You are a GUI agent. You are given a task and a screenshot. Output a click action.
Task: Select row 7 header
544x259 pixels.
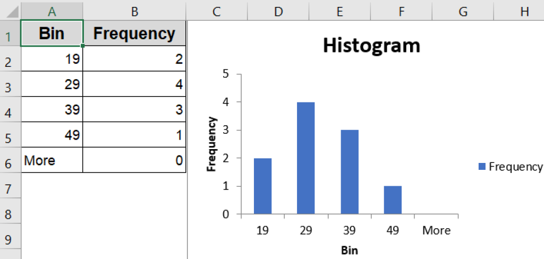point(11,185)
